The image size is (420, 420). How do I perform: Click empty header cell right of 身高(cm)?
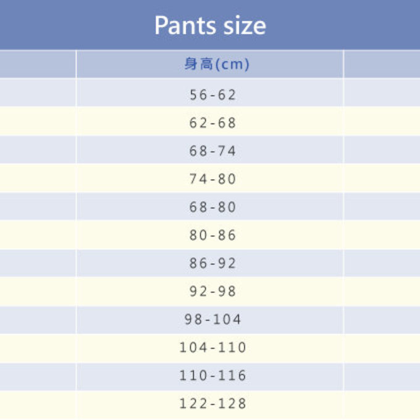[x=382, y=64]
